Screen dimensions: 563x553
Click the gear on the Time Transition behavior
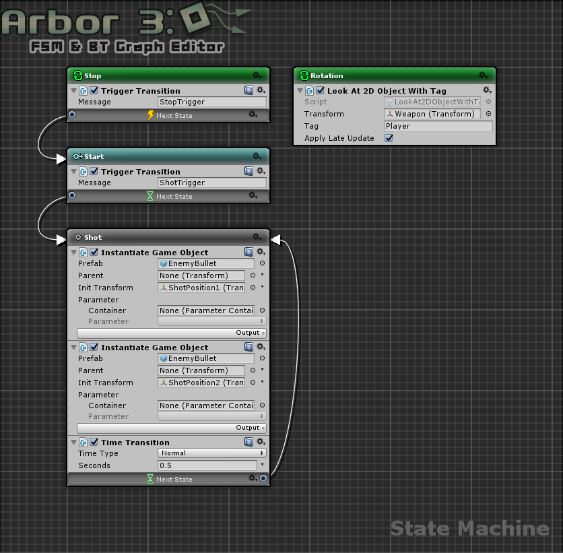click(261, 442)
